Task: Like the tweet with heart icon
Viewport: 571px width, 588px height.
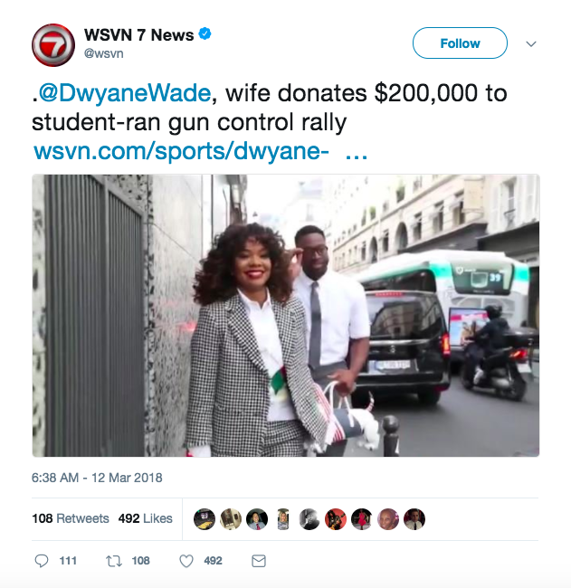Action: (186, 561)
